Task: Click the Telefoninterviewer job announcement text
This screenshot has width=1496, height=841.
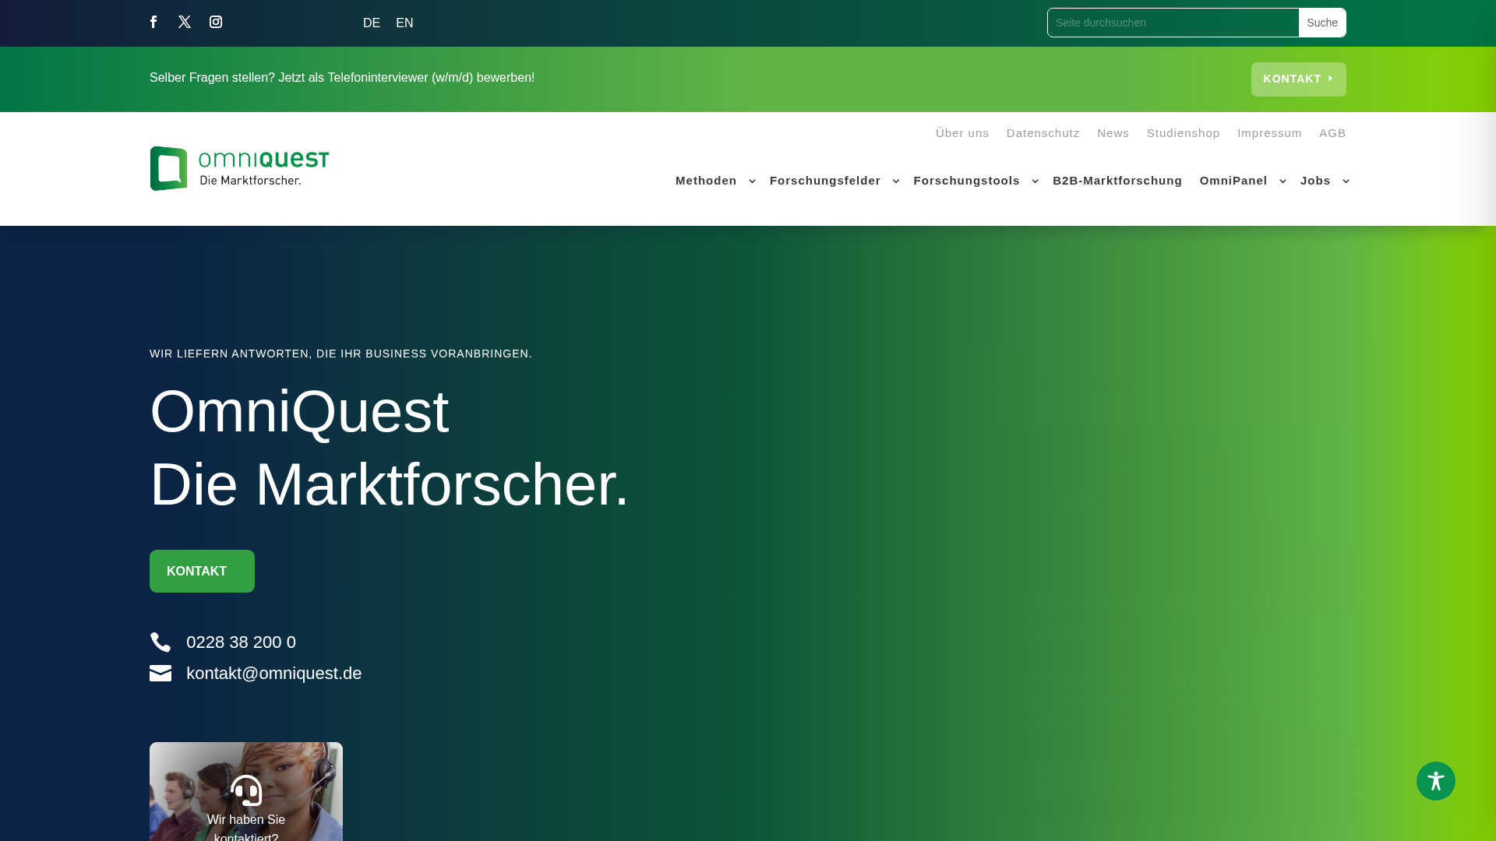Action: pyautogui.click(x=342, y=78)
